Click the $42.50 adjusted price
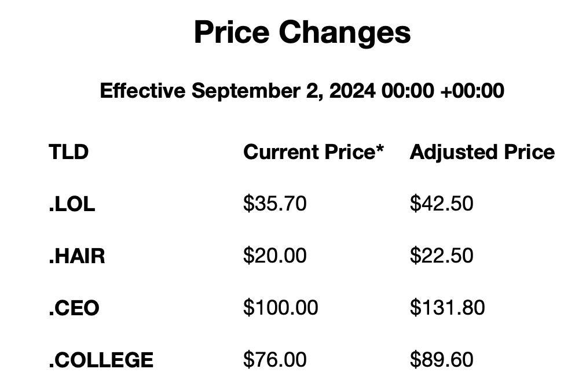 point(441,204)
